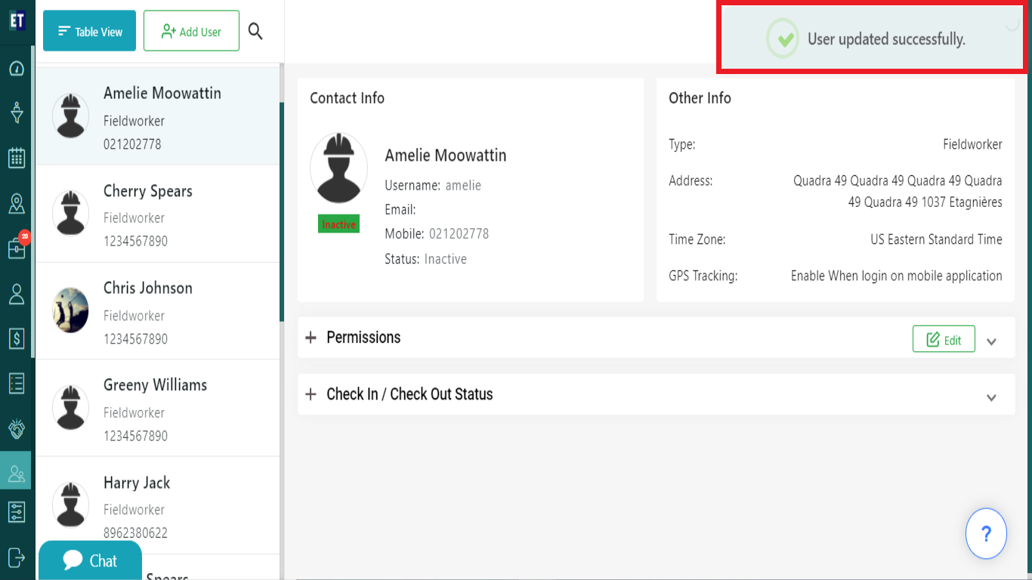
Task: Select Chris Johnson in user list
Action: 157,311
